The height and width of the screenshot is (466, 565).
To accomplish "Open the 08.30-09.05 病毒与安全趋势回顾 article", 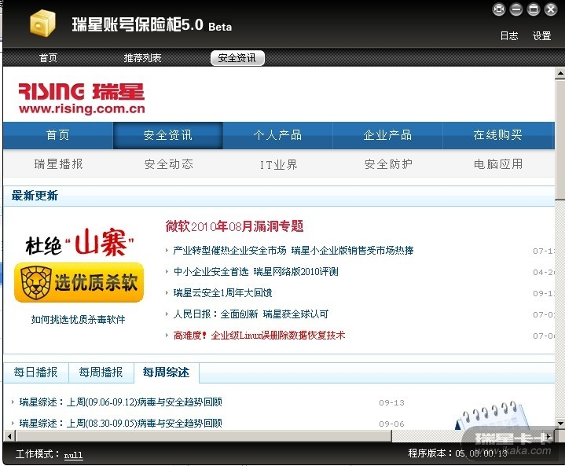I will [121, 423].
